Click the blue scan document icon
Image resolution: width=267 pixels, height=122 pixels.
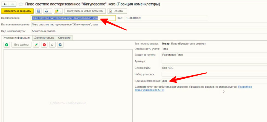60,45
